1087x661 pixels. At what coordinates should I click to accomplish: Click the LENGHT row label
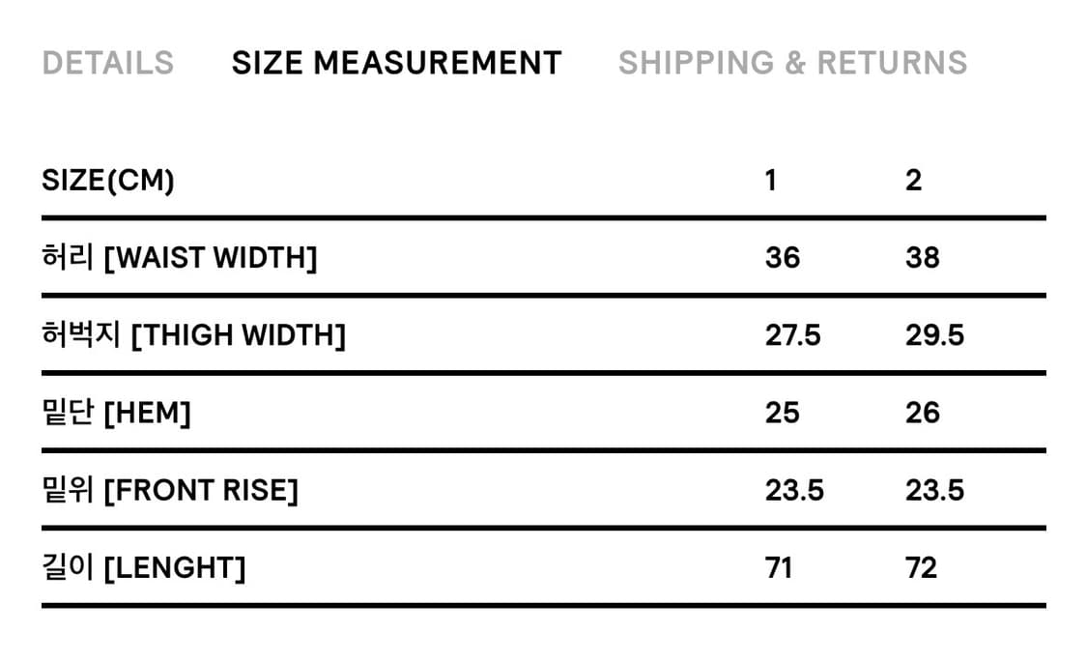[144, 567]
